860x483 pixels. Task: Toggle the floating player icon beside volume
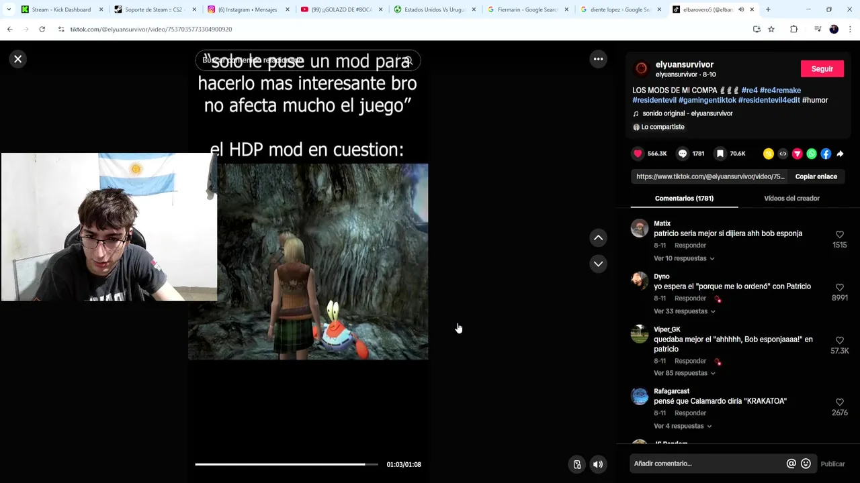(x=577, y=464)
